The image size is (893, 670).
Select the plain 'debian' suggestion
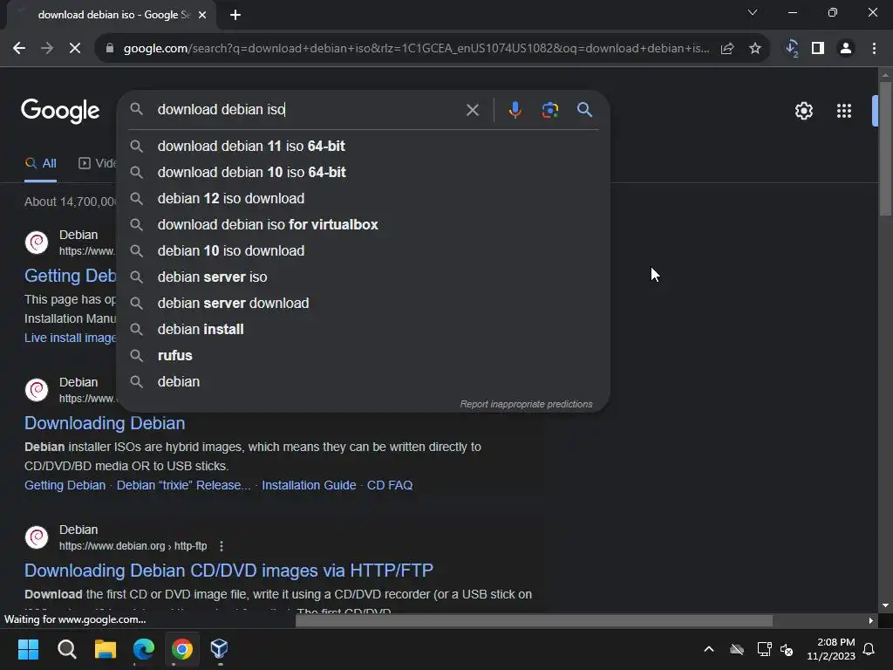[363, 382]
